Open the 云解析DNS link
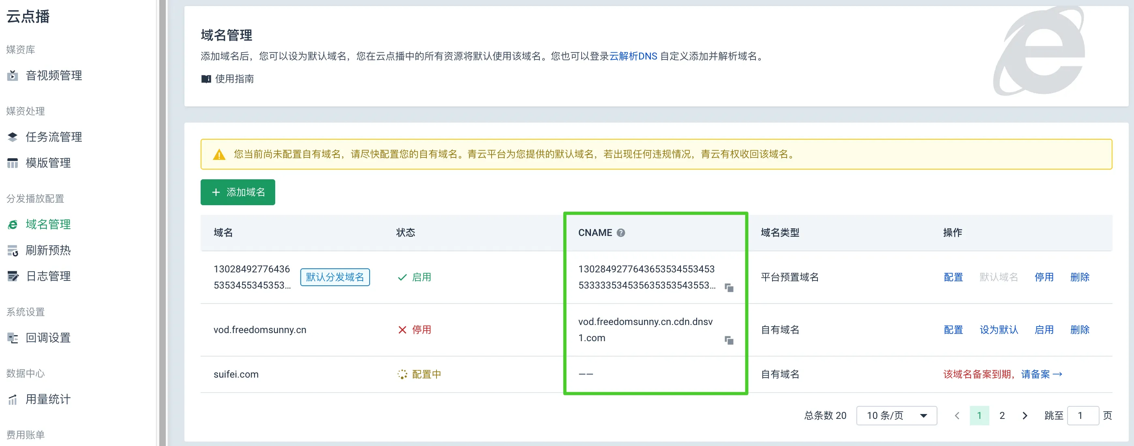The image size is (1134, 446). click(633, 56)
